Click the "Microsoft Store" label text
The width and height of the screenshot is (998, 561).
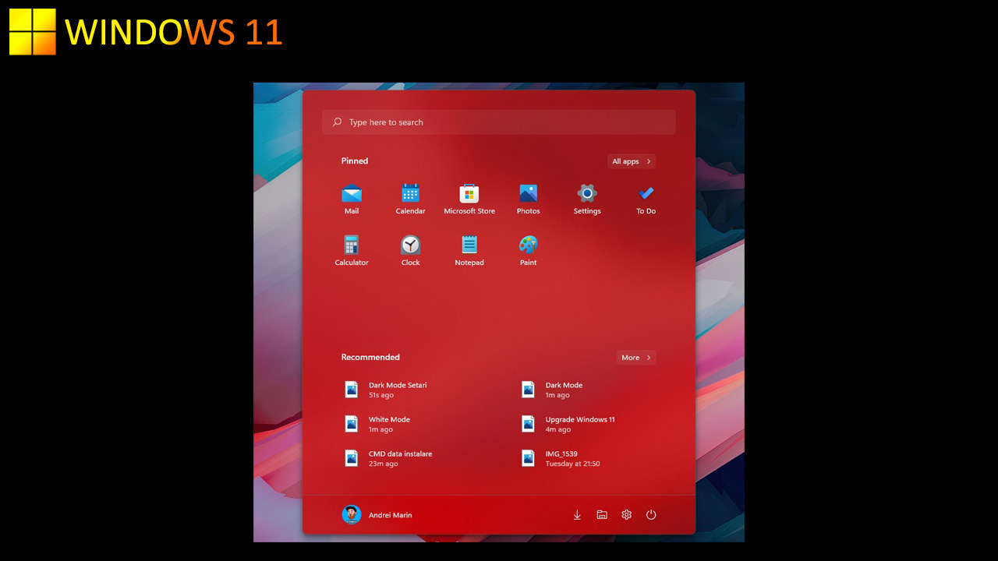(469, 211)
